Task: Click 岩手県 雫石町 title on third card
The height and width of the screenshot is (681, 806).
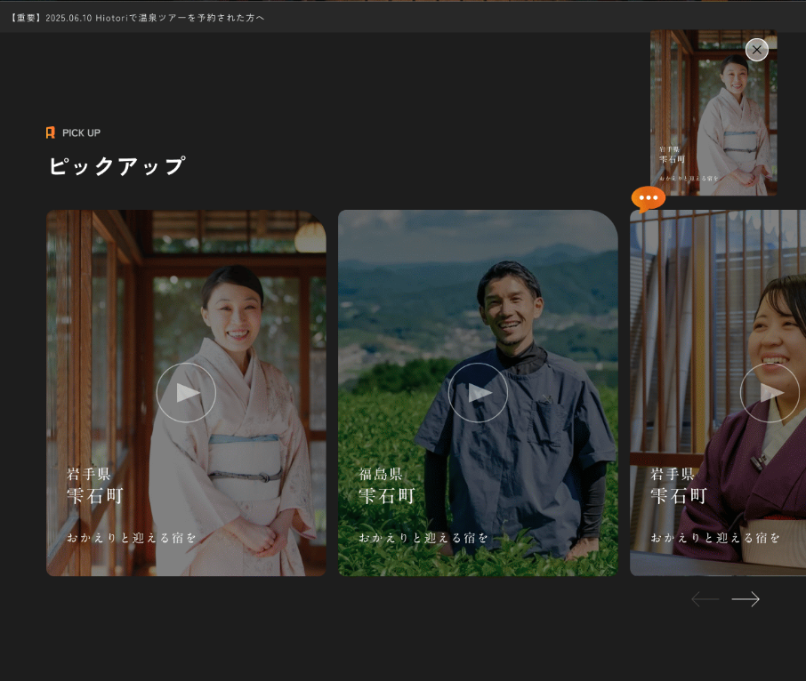Action: 679,485
